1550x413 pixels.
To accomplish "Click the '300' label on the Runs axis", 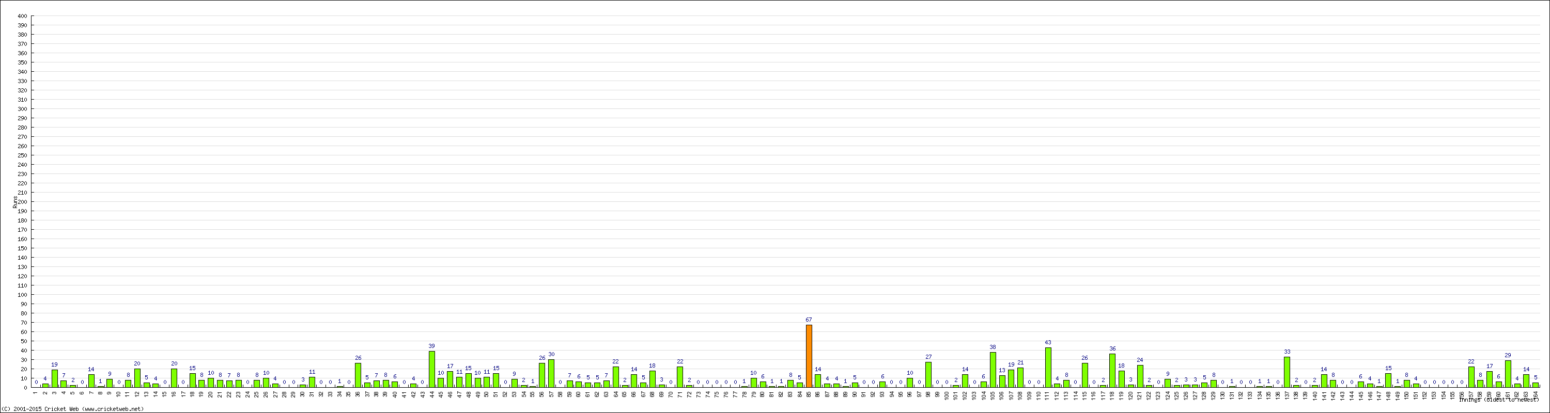I will click(22, 109).
